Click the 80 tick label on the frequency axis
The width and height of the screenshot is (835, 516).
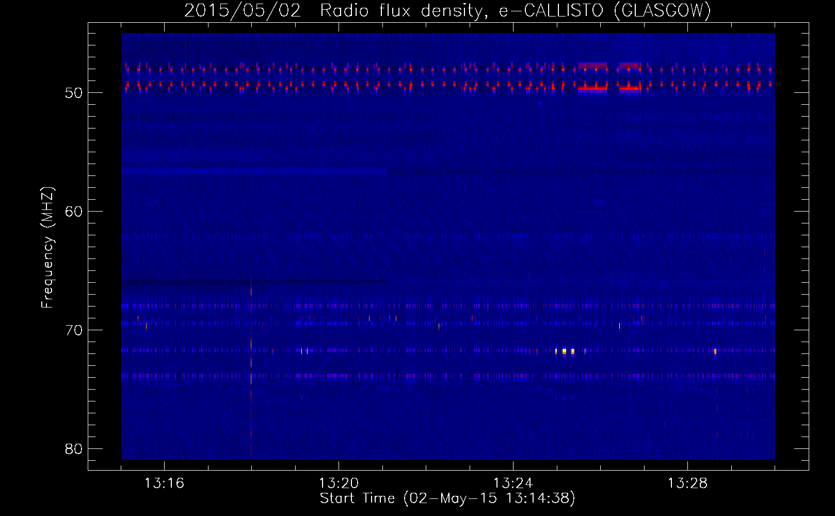pos(74,449)
